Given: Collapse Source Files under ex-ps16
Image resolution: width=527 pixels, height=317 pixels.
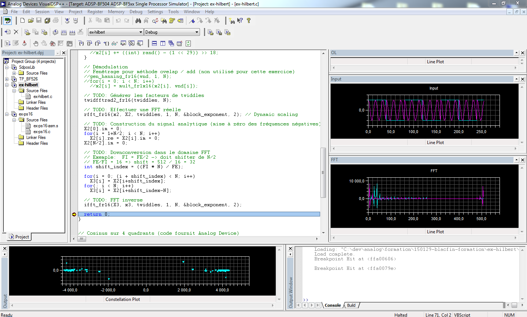Looking at the screenshot, I should pyautogui.click(x=14, y=120).
